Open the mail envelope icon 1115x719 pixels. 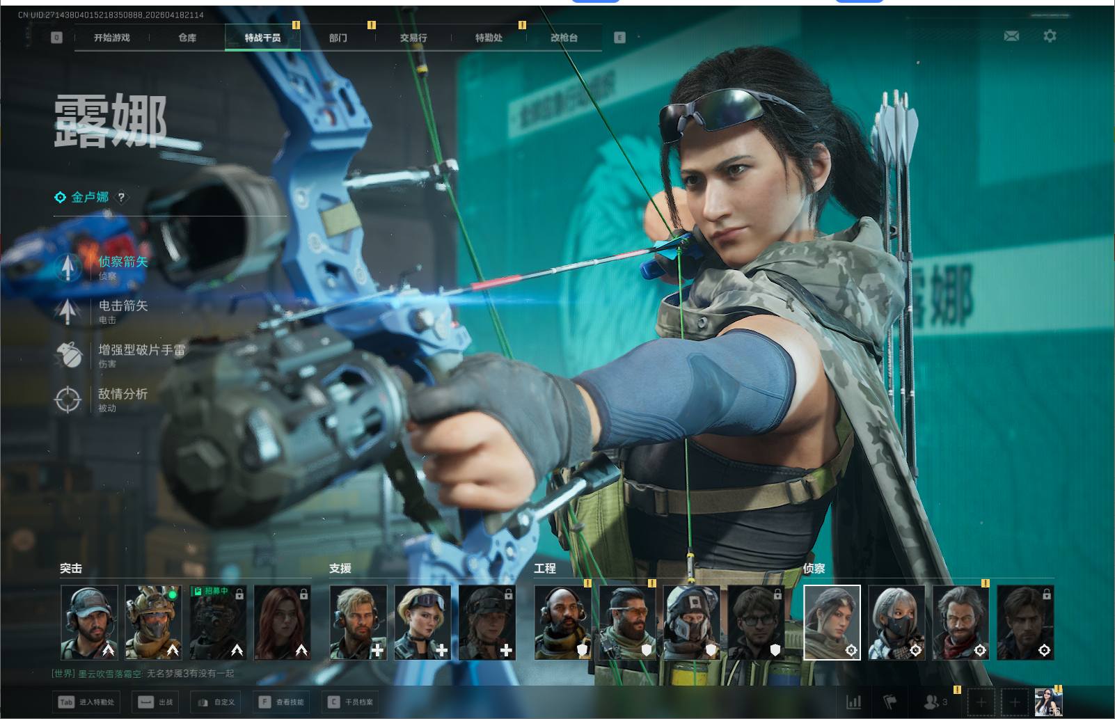[x=1011, y=35]
